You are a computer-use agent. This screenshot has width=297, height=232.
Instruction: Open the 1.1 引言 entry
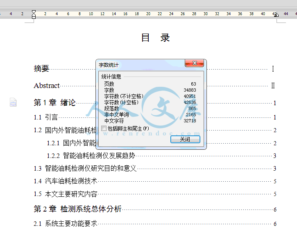(45, 117)
